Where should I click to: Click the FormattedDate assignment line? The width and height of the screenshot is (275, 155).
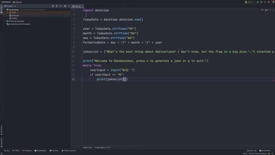122,43
